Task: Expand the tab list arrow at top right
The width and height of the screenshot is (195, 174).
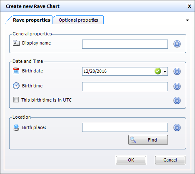Action: click(x=187, y=20)
